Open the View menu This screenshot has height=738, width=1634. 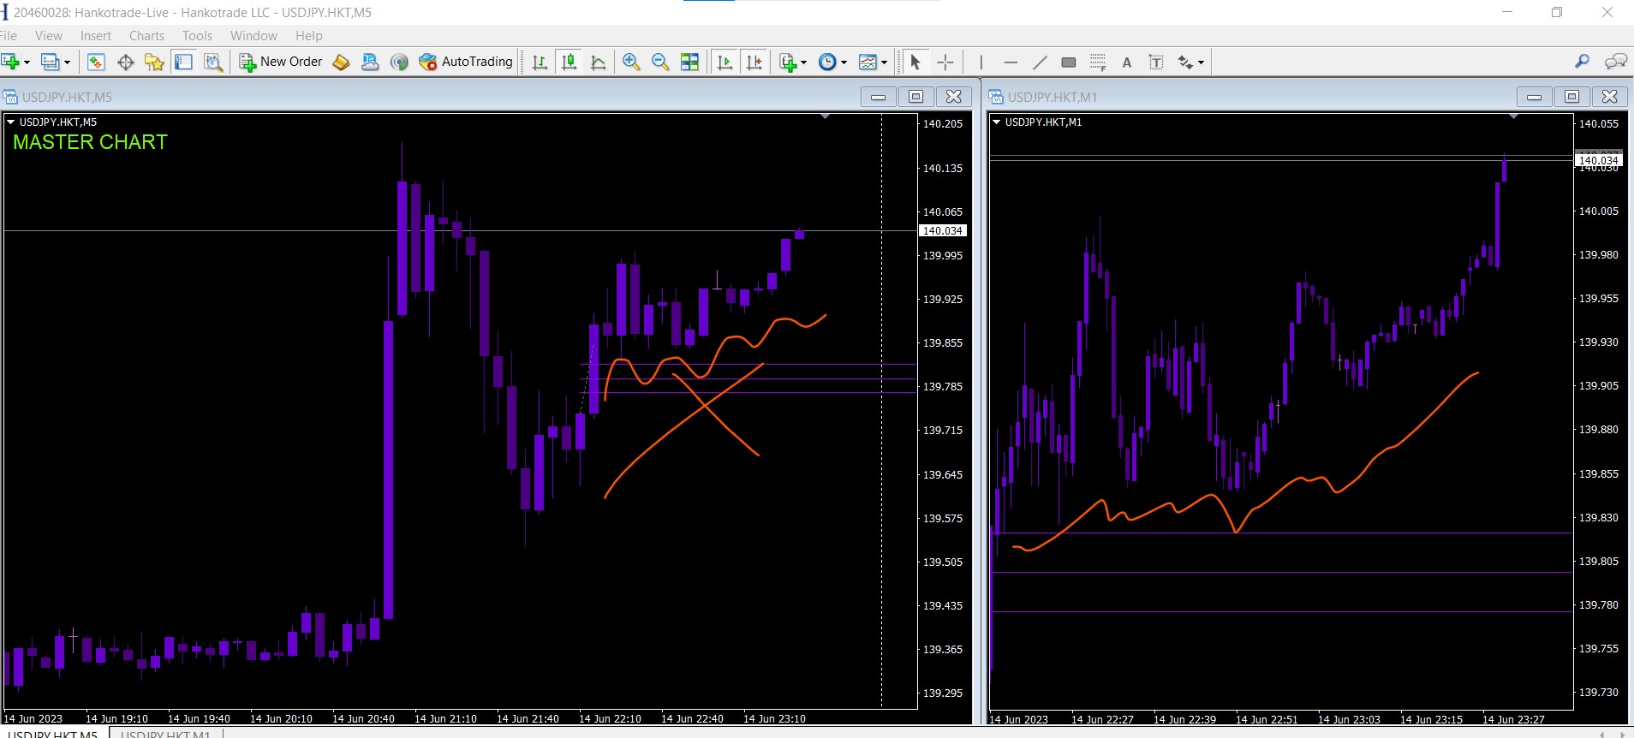pos(49,36)
